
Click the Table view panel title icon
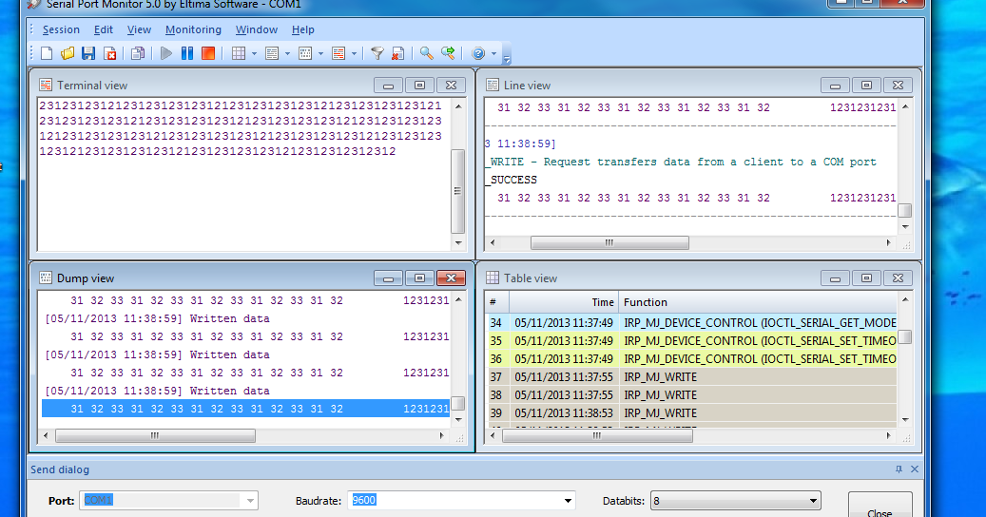coord(493,278)
